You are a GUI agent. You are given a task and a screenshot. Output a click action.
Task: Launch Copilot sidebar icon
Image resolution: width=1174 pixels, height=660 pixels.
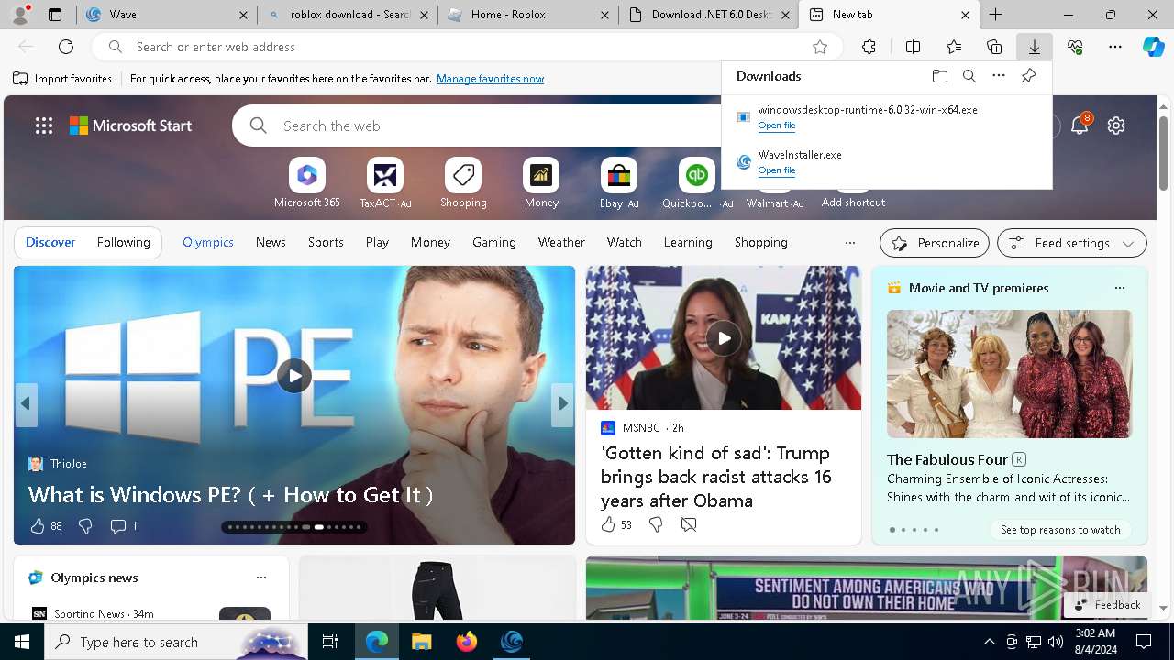tap(1153, 47)
